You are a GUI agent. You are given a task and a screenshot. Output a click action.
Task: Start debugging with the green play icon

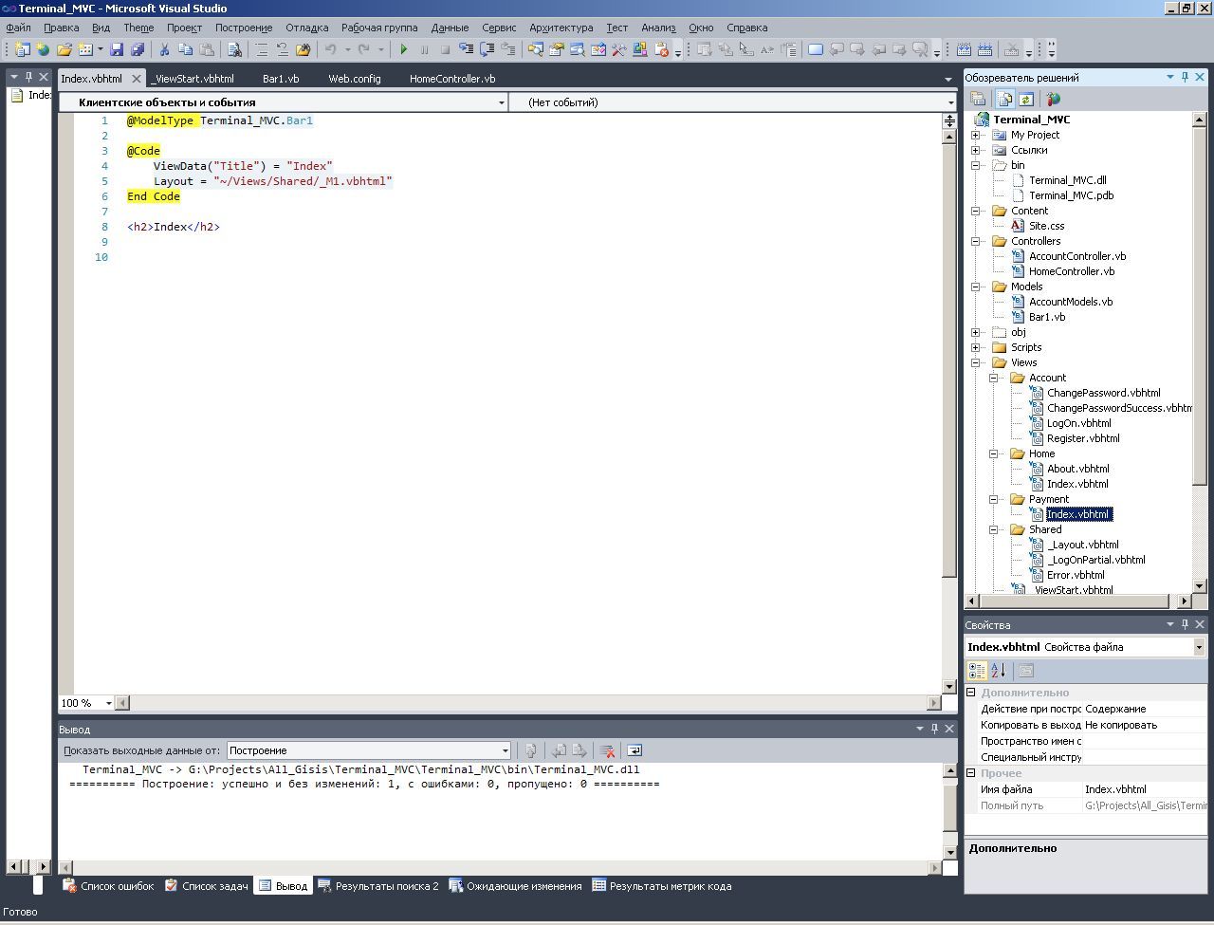(404, 49)
